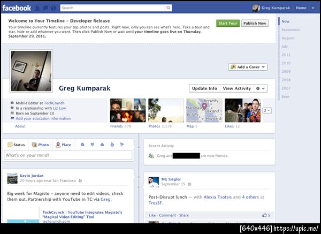The image size is (321, 234).
Task: Go to Home in the top bar
Action: pyautogui.click(x=301, y=8)
